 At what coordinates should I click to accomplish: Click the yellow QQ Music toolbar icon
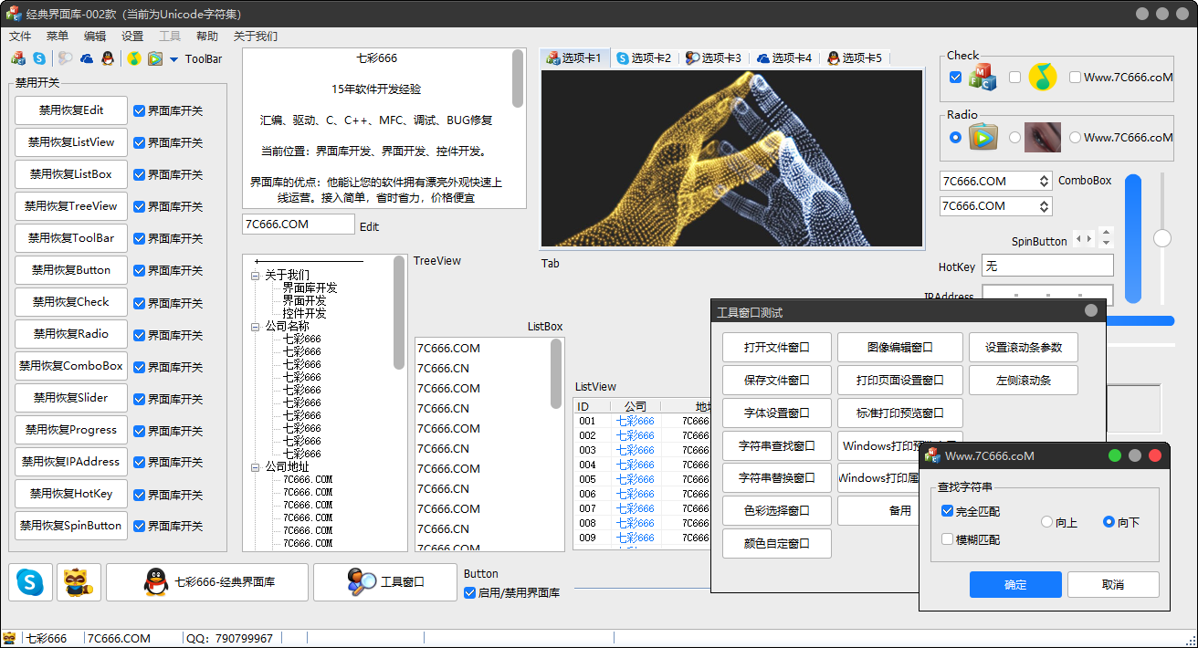pyautogui.click(x=134, y=58)
